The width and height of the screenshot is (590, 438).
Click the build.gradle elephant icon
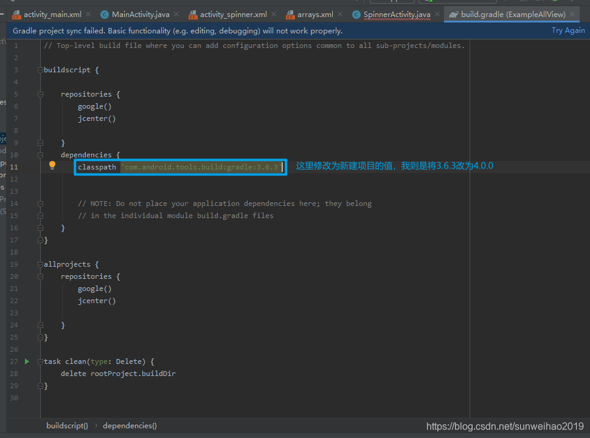(453, 15)
